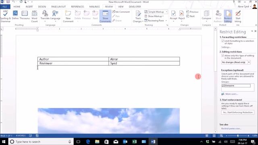Save the document from quick access toolbar

pos(8,2)
